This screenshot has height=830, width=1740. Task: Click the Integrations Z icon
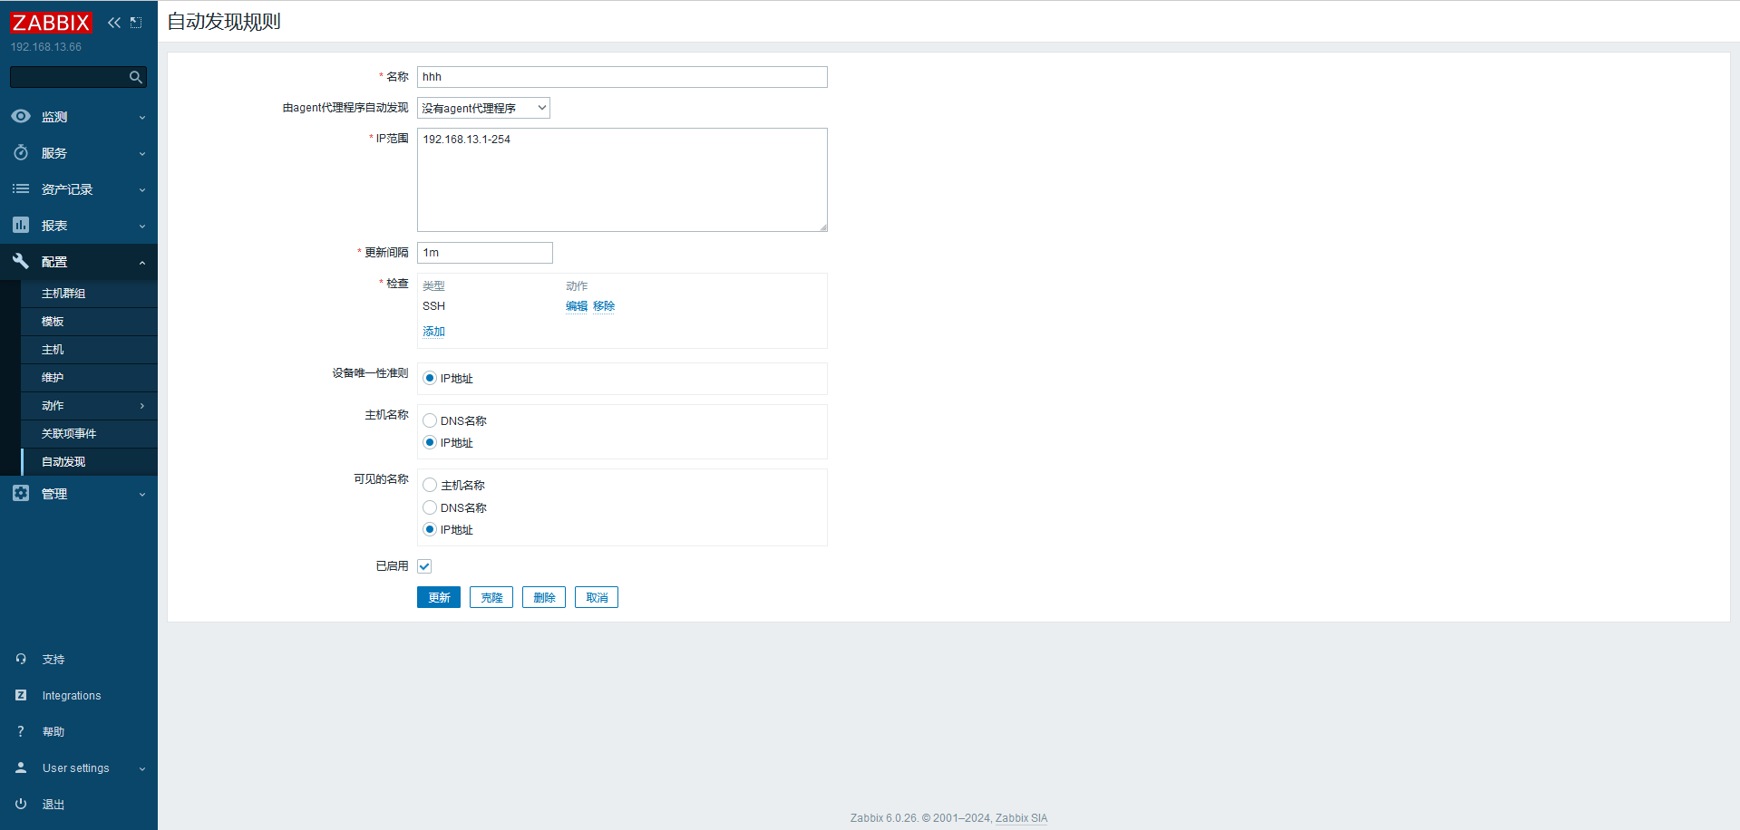21,696
